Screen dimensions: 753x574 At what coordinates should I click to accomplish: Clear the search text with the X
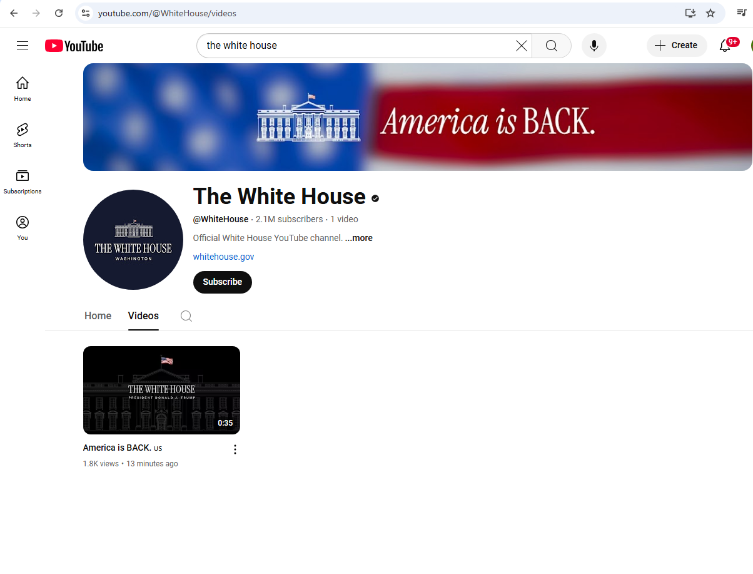tap(522, 46)
